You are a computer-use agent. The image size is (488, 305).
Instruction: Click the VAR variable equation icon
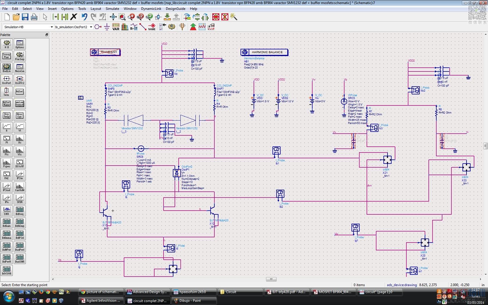point(116,27)
